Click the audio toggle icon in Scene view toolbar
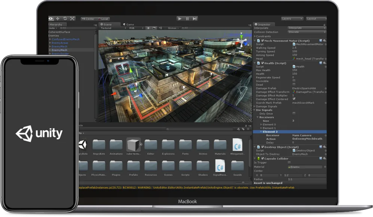The height and width of the screenshot is (217, 373). click(x=160, y=28)
